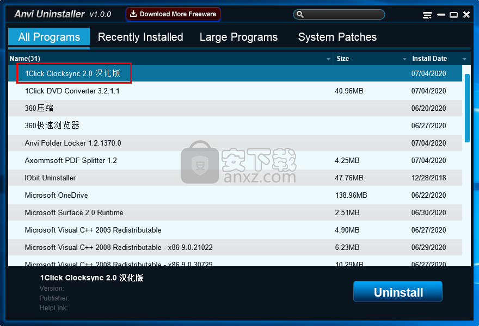Select Microsoft Surface 2.0 Runtime
The image size is (479, 326).
(x=235, y=212)
